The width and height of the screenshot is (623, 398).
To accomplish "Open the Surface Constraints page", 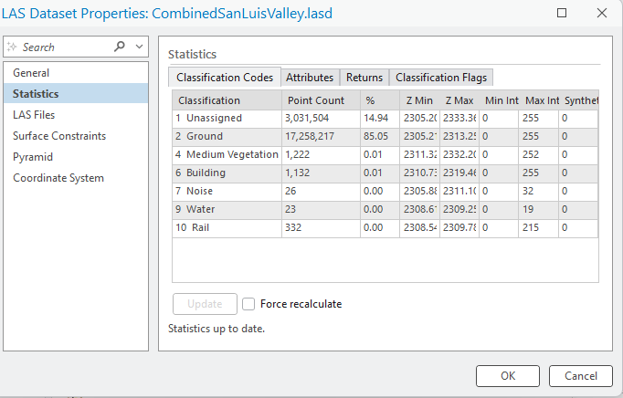I will point(59,135).
